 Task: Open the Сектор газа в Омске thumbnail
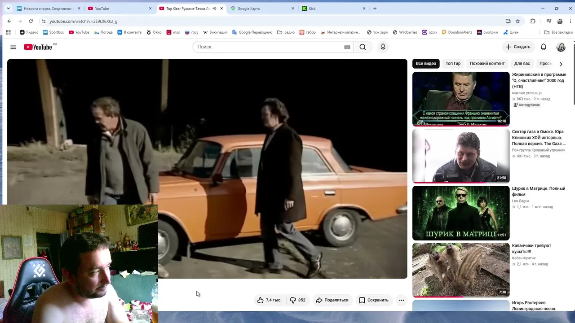coord(461,156)
